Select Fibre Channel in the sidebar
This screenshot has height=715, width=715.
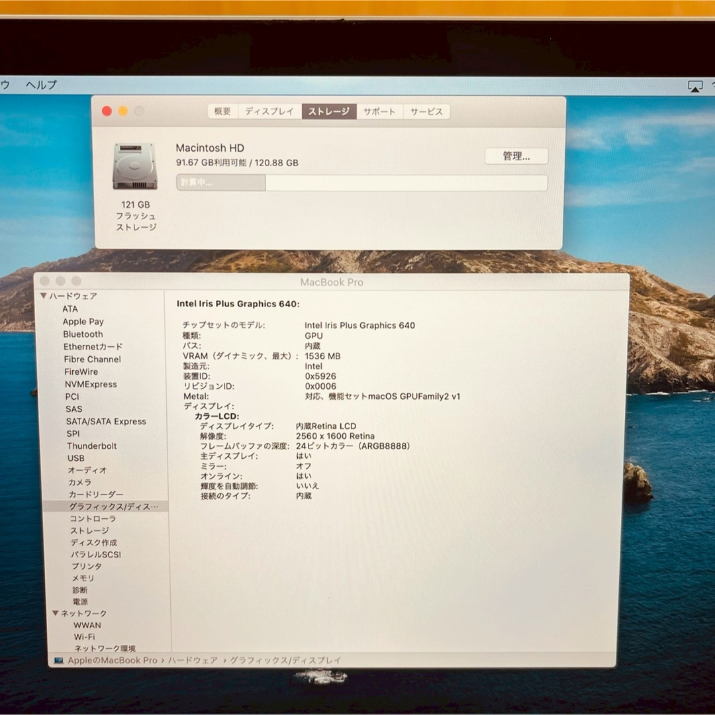(x=93, y=359)
